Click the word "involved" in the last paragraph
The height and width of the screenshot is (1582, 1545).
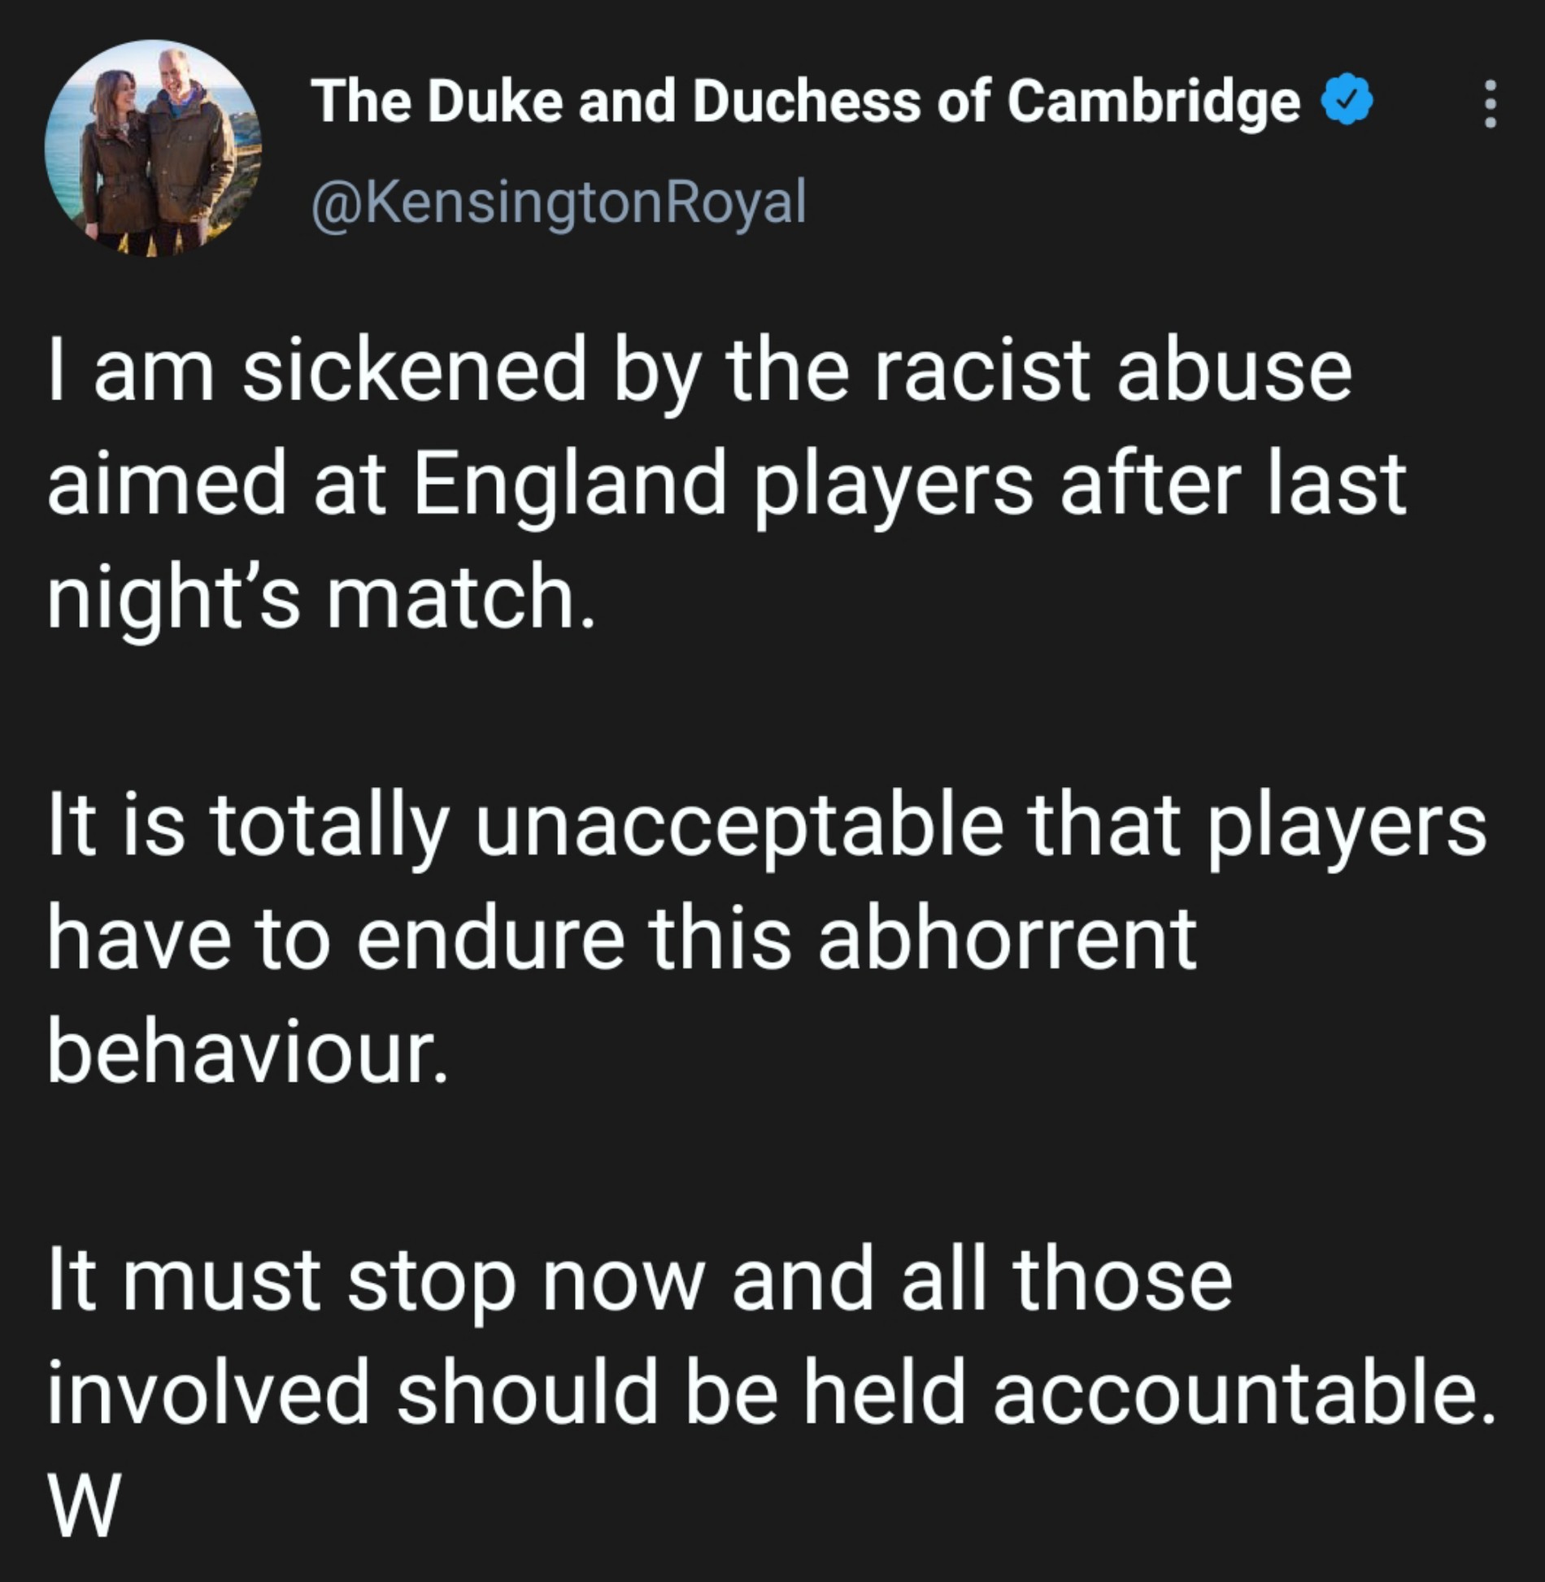(209, 1393)
